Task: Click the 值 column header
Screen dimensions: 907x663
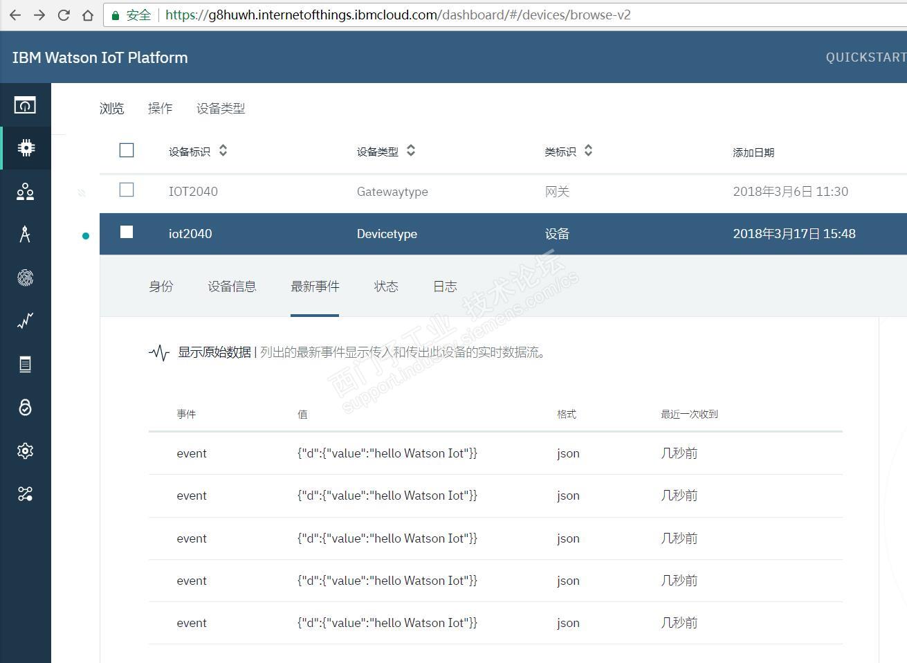Action: [x=302, y=414]
